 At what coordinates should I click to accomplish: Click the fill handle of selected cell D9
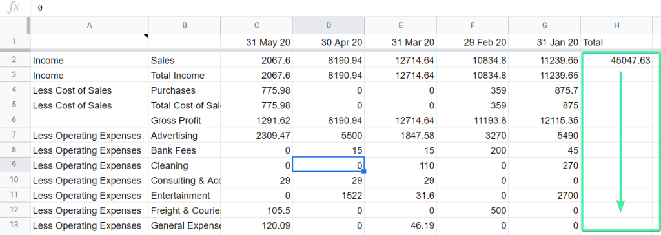point(364,171)
